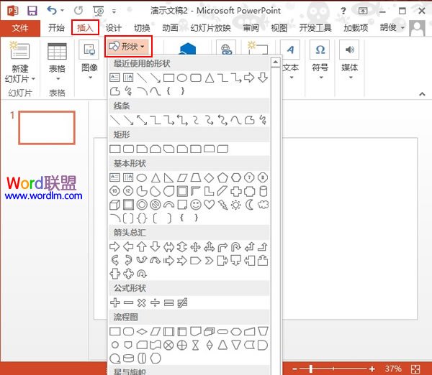Select the cube shape in basic shapes

114,205
